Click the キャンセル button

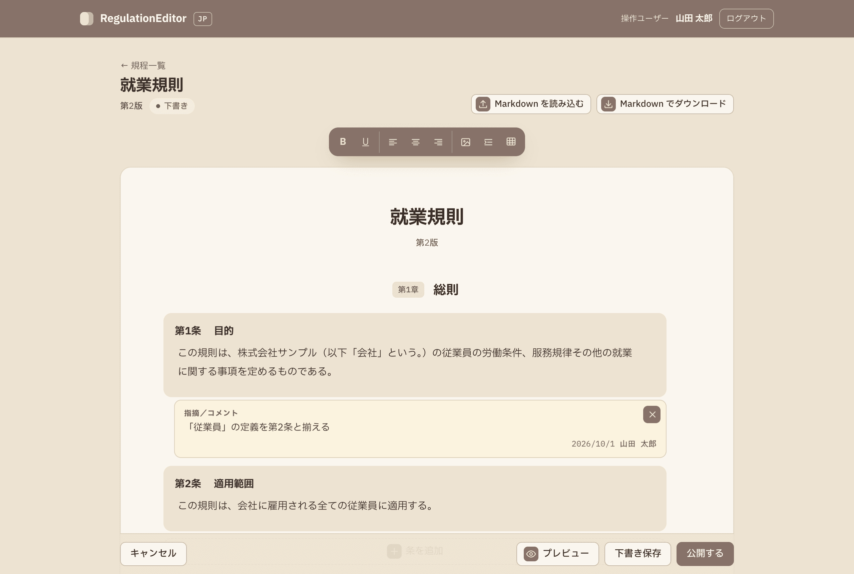coord(153,554)
